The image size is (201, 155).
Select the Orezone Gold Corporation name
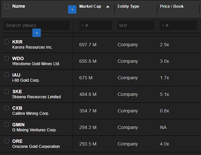(x=36, y=147)
